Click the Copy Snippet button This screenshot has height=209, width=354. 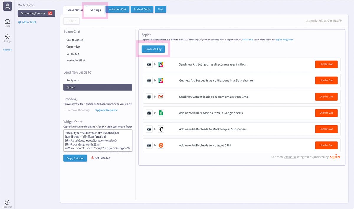[x=75, y=158]
